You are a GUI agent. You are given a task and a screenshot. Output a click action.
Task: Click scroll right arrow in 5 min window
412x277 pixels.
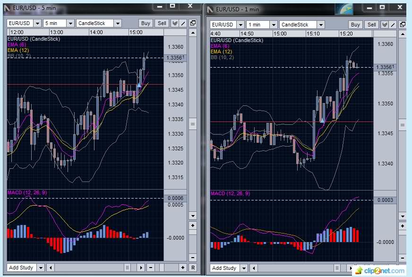[141, 268]
